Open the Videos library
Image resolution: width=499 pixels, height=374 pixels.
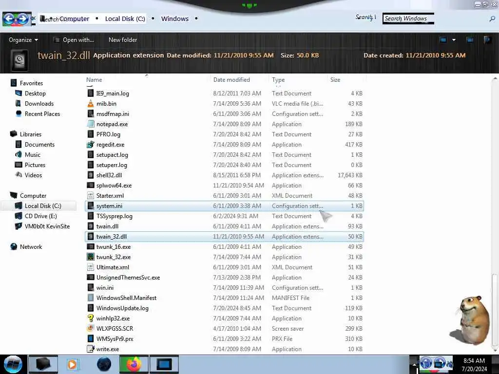(x=33, y=175)
